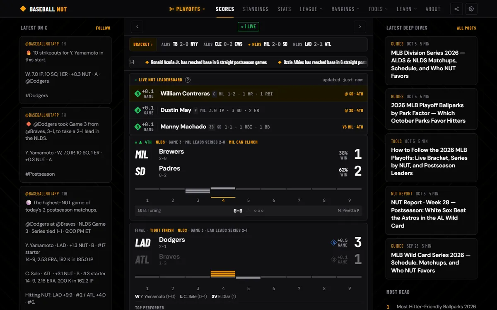Switch to the Scores tab
The image size is (497, 310).
click(x=225, y=9)
